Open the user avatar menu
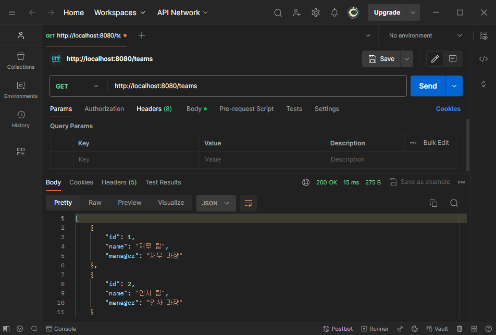Viewport: 496px width, 335px height. [353, 13]
